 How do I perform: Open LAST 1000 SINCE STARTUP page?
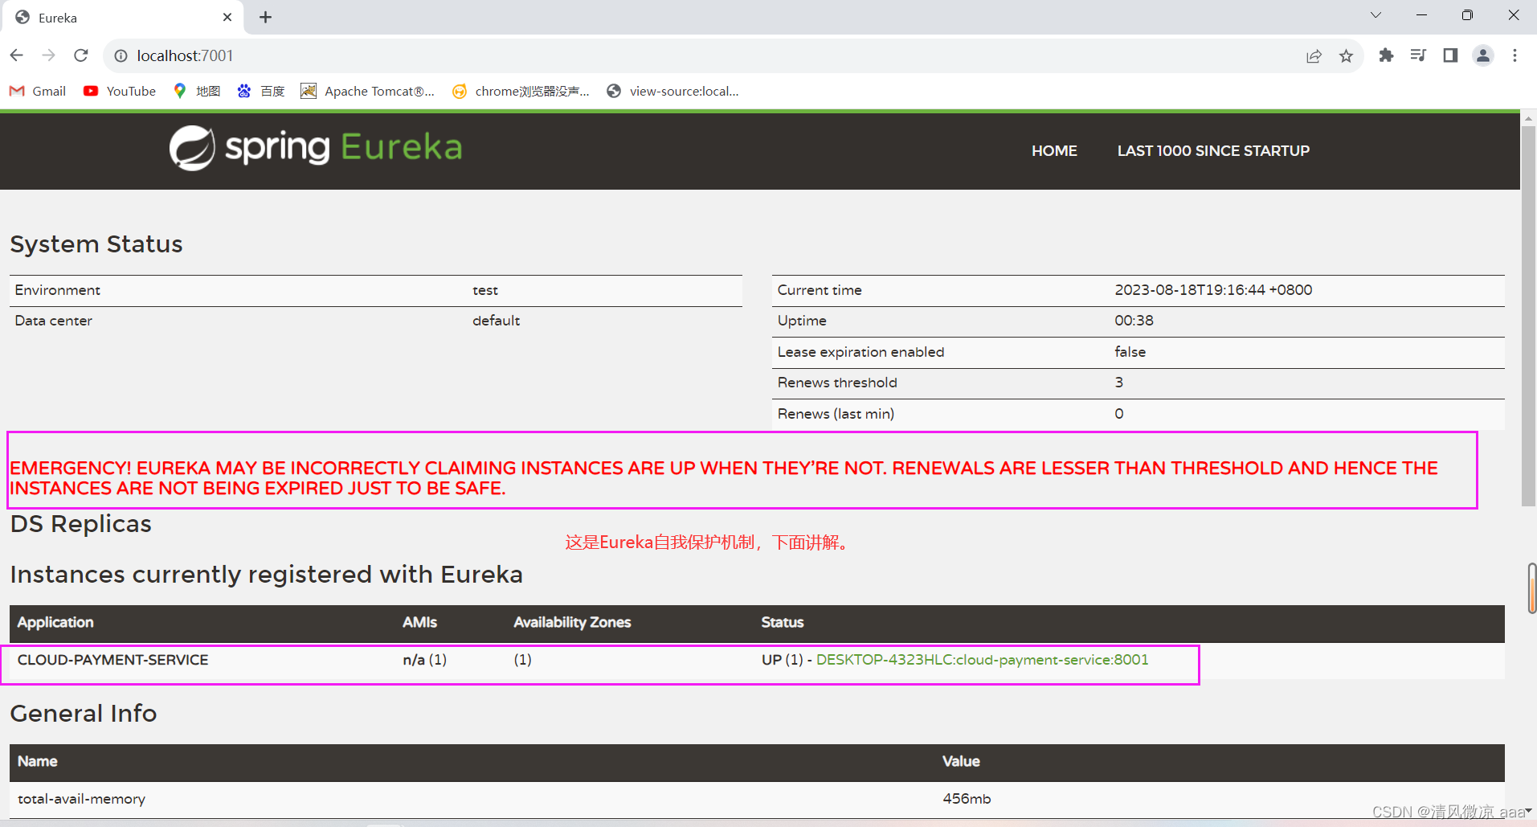(x=1213, y=150)
